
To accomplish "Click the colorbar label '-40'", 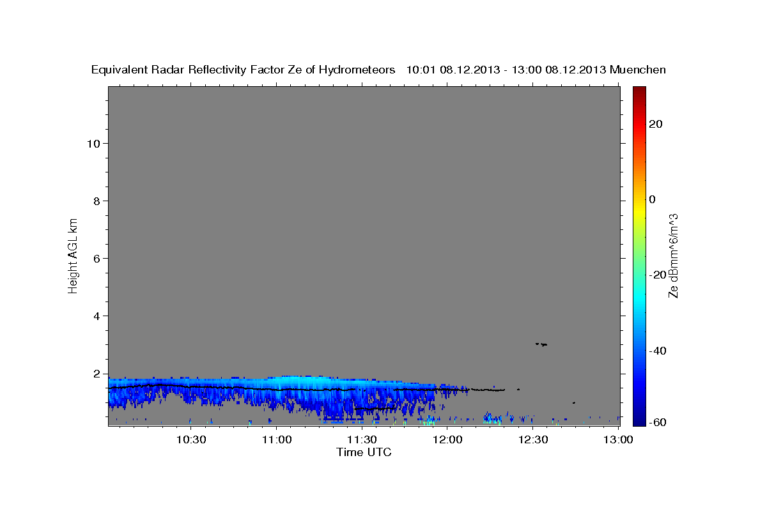I will (658, 351).
